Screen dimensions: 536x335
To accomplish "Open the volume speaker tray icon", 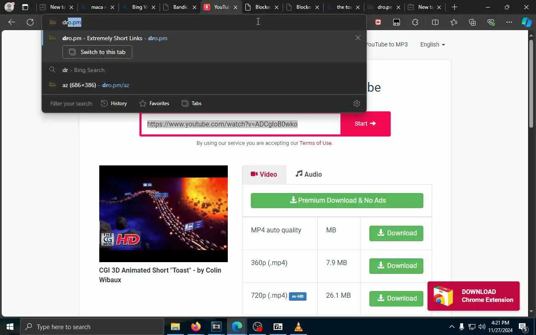I will (482, 327).
